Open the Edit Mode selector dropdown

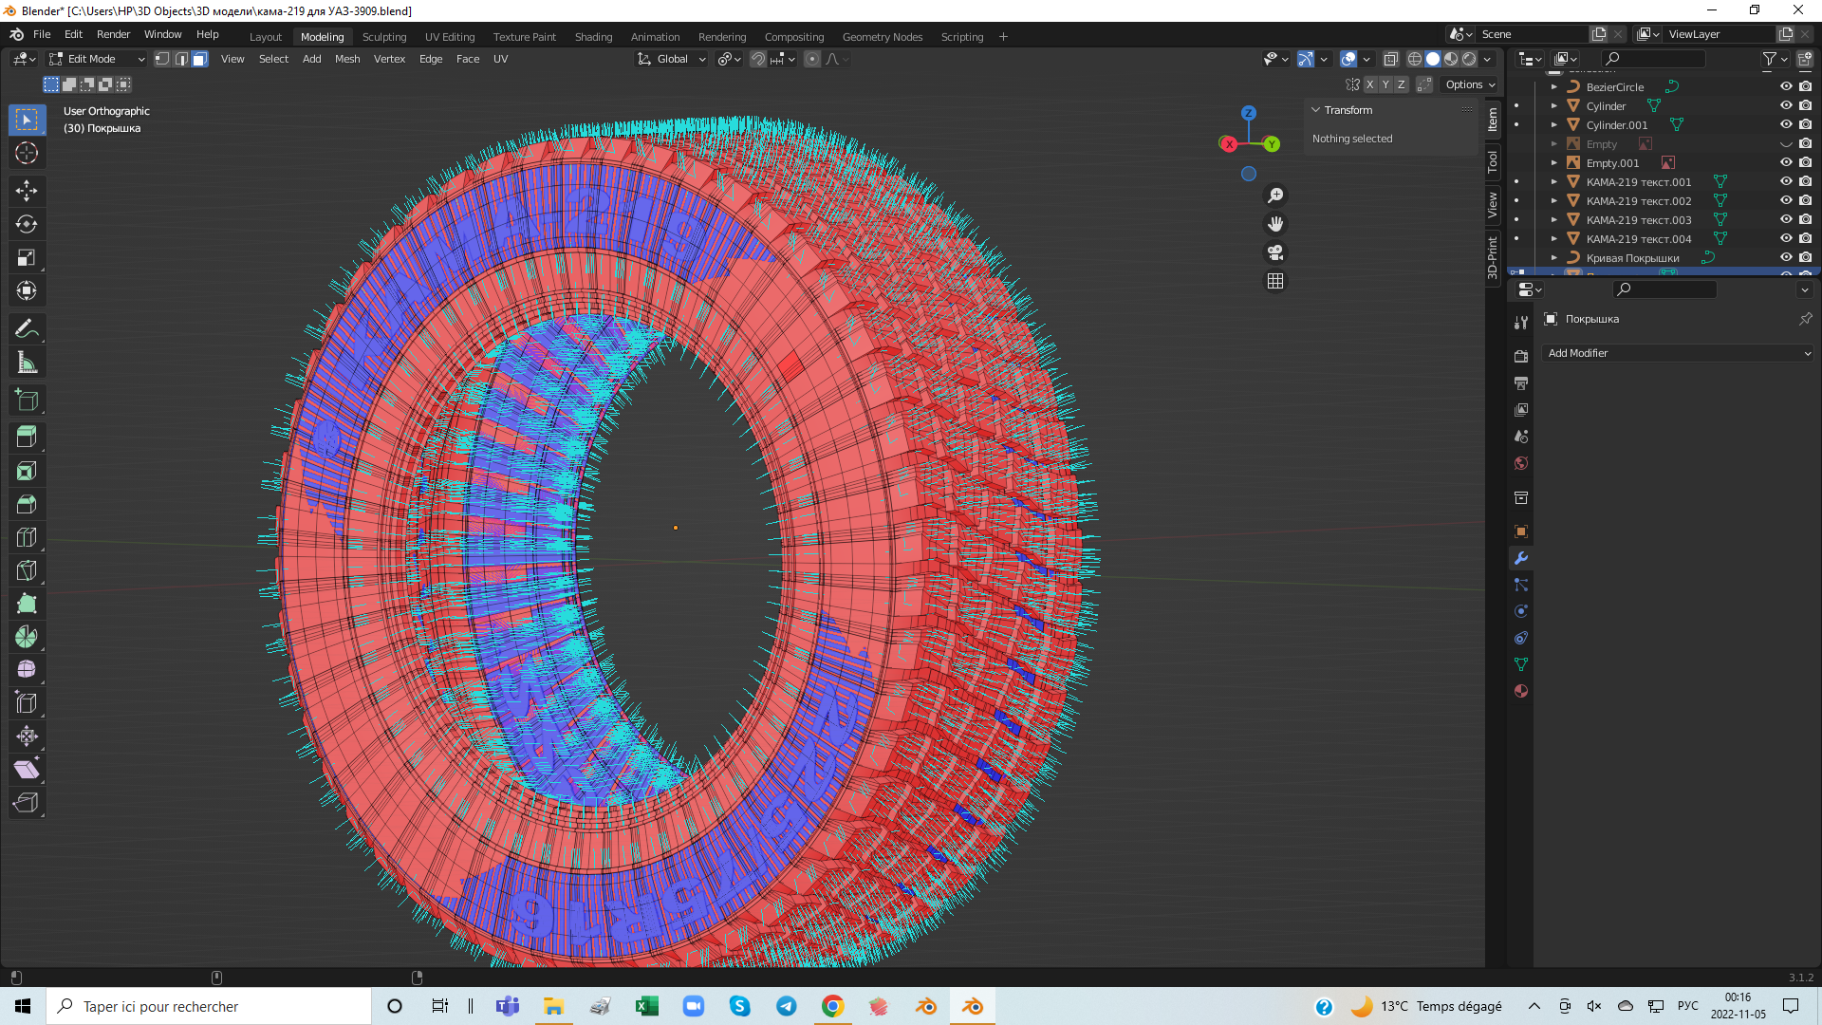[98, 59]
